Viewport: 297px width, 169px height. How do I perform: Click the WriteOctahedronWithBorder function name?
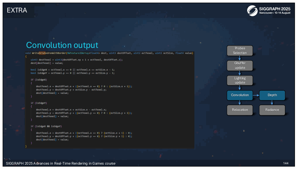(x=49, y=53)
